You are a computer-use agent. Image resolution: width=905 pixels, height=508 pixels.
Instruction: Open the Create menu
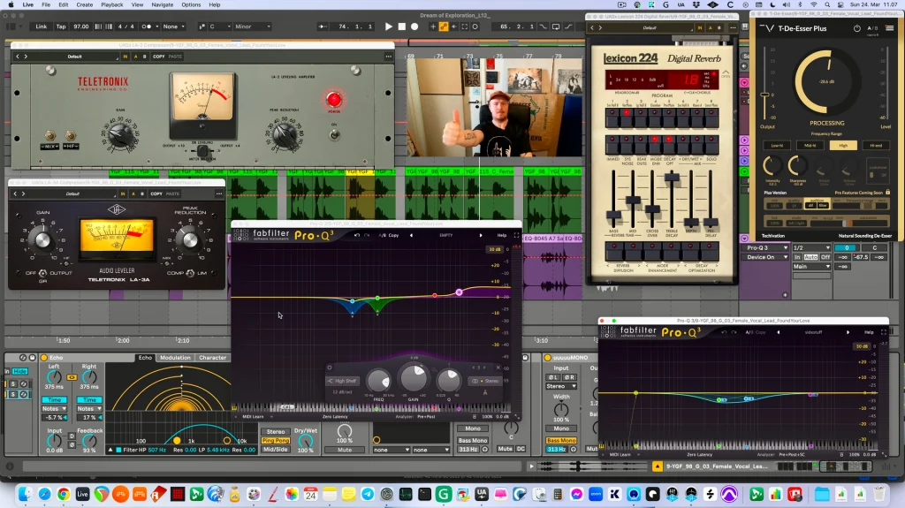point(84,4)
